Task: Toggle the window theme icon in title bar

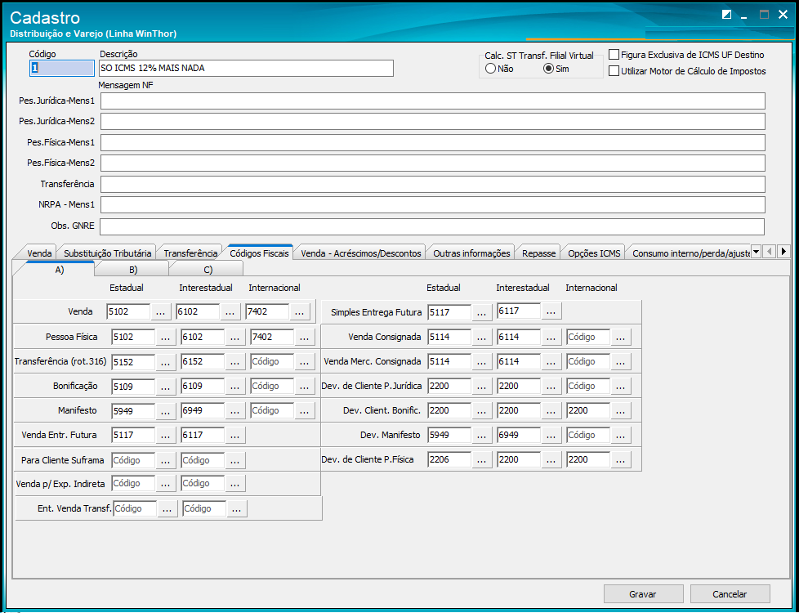Action: pos(726,15)
